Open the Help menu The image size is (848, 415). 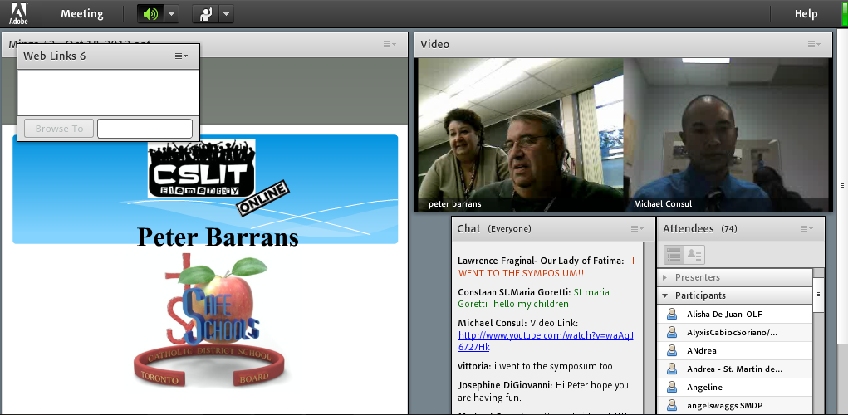pos(806,14)
